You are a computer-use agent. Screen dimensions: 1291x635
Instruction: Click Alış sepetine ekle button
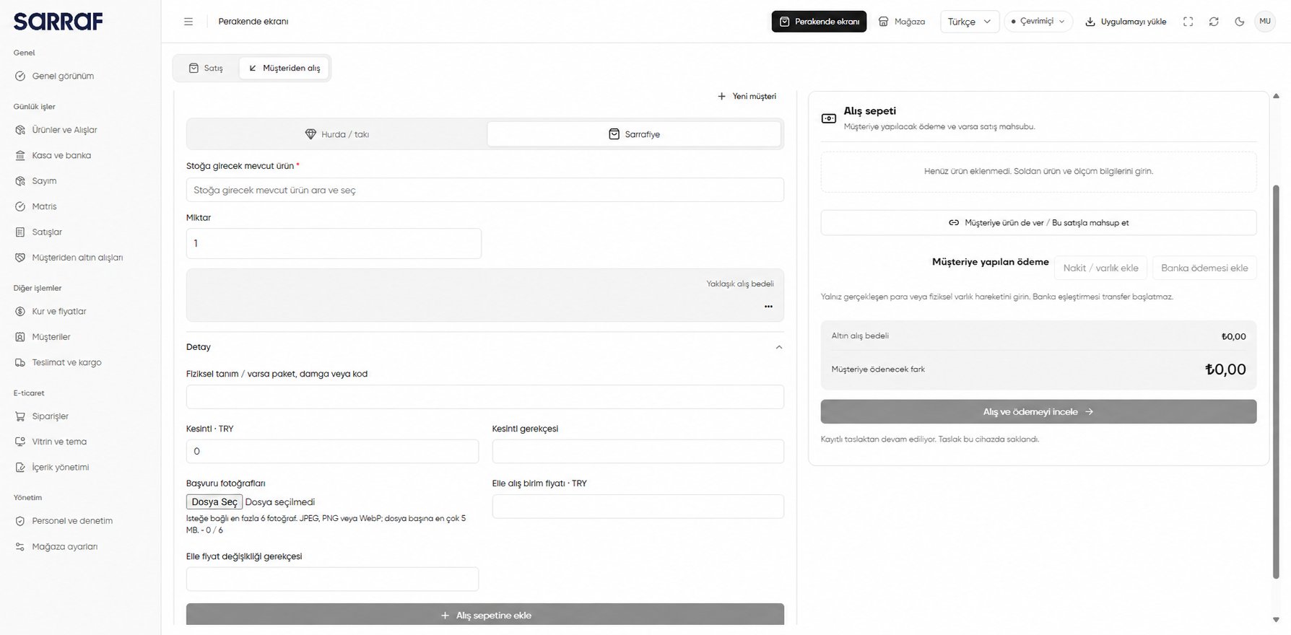(x=485, y=615)
